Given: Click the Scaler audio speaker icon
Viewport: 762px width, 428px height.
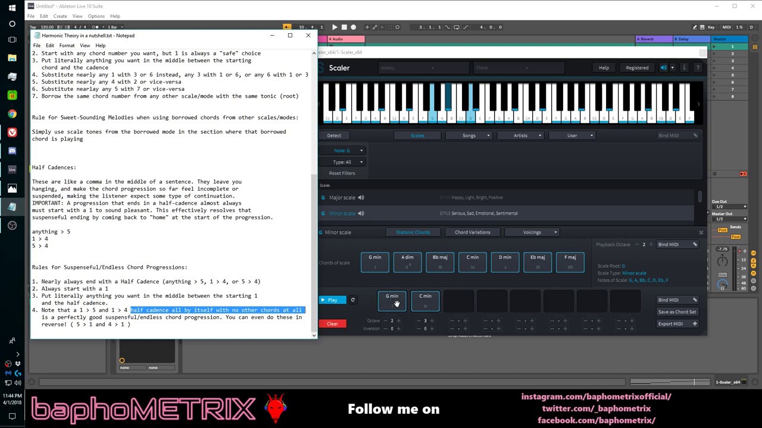Looking at the screenshot, I should coord(663,68).
